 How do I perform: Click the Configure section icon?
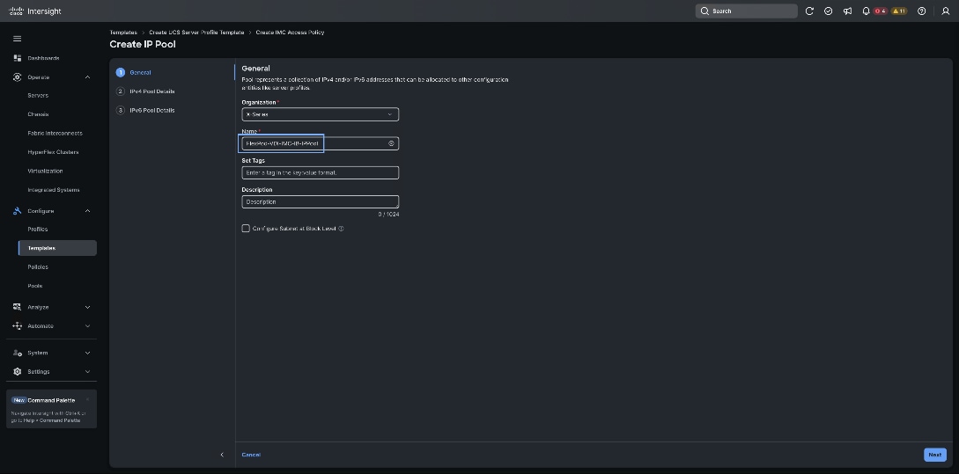point(17,211)
